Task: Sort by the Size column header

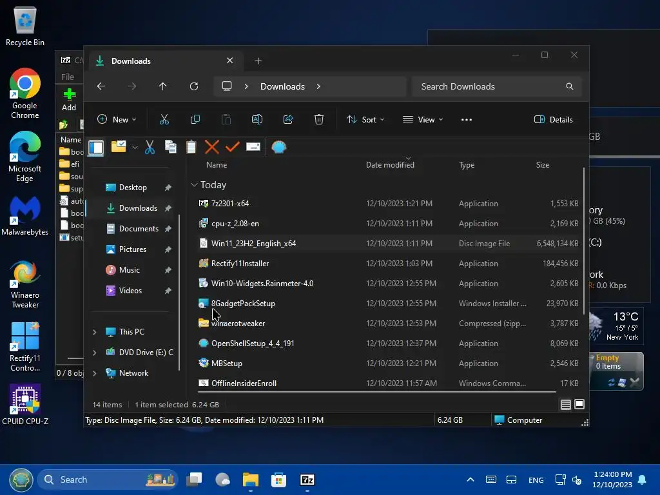Action: tap(543, 165)
